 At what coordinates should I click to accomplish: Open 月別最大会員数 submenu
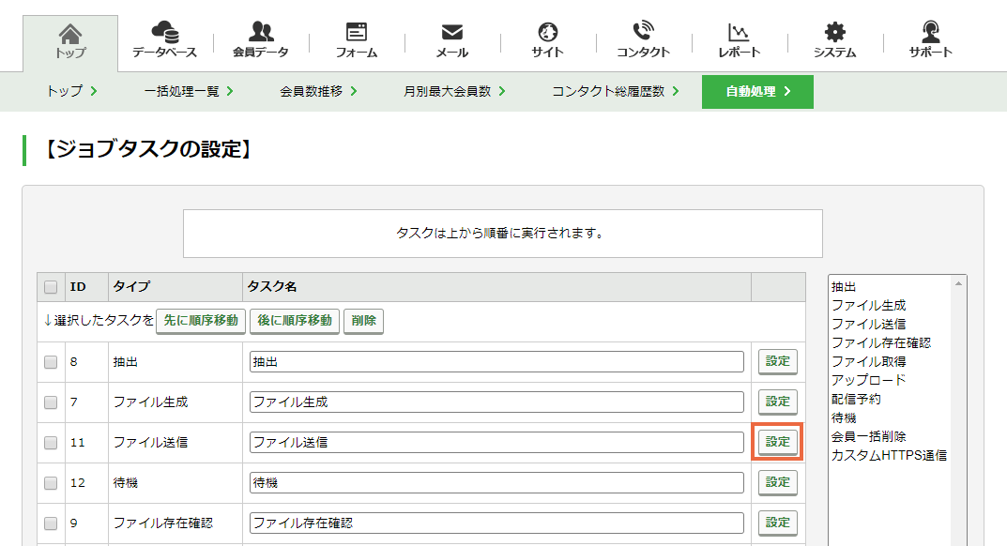point(454,91)
